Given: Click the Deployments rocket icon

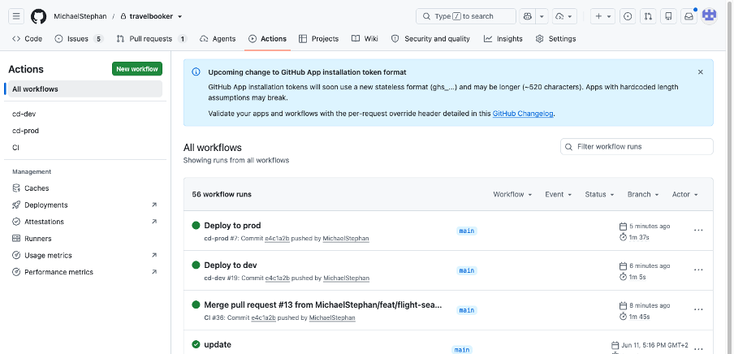Looking at the screenshot, I should point(16,205).
